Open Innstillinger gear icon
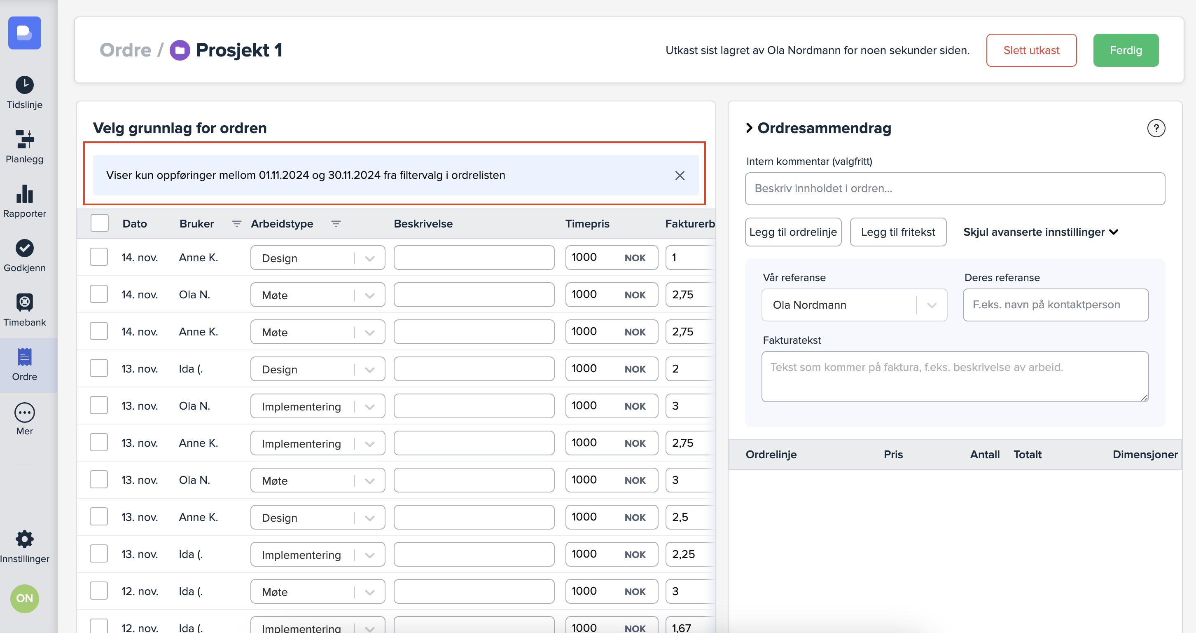 pyautogui.click(x=24, y=539)
